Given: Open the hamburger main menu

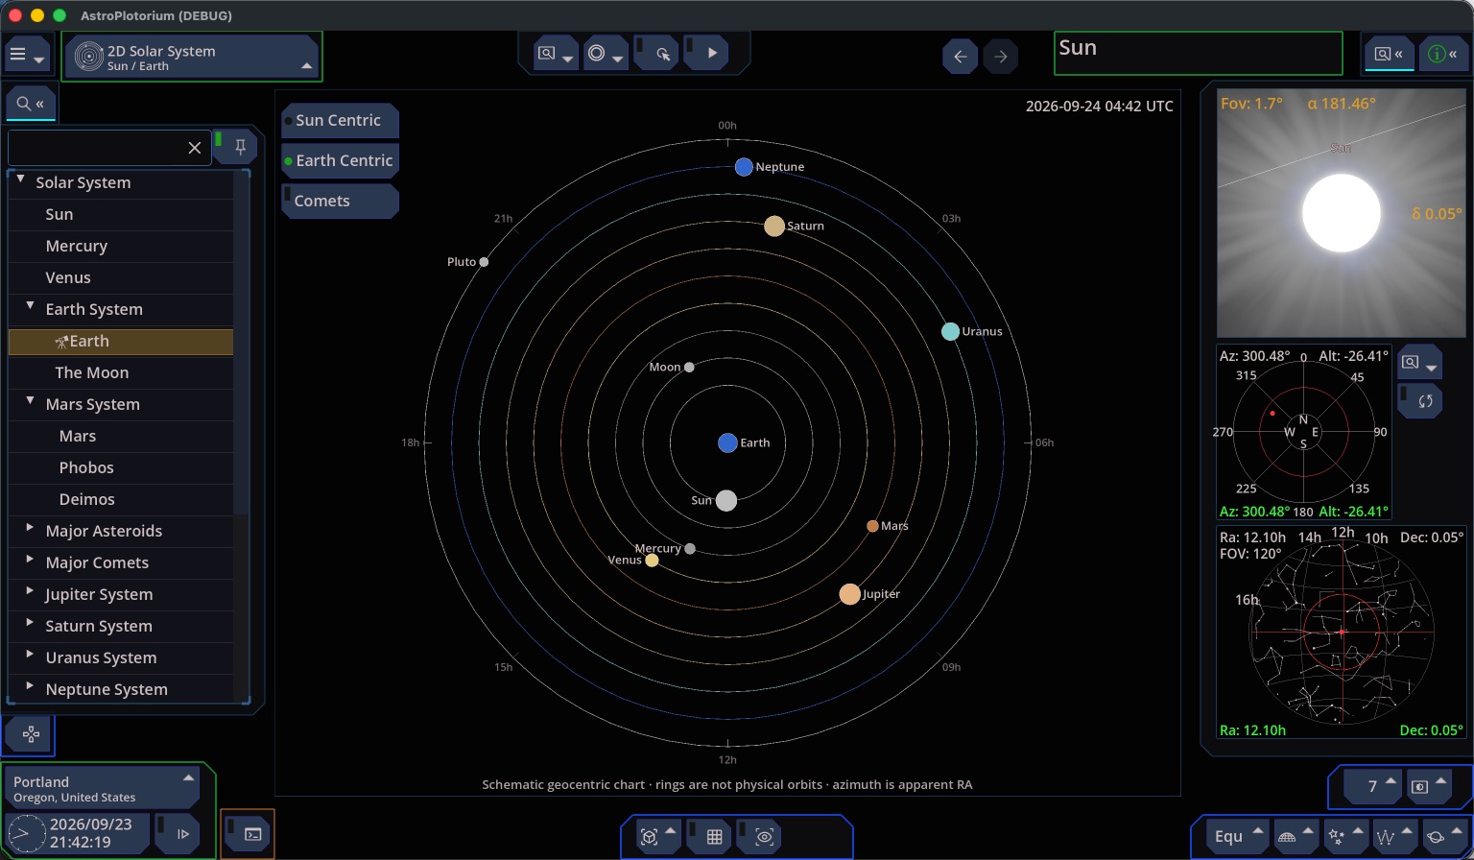Looking at the screenshot, I should [x=27, y=56].
